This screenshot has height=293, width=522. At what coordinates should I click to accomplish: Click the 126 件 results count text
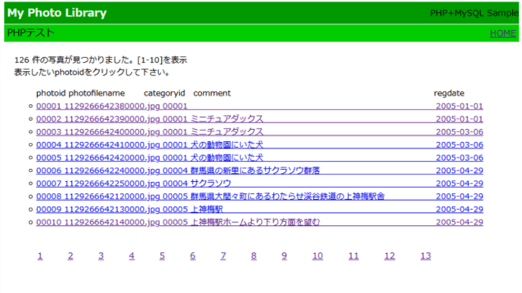coord(101,60)
